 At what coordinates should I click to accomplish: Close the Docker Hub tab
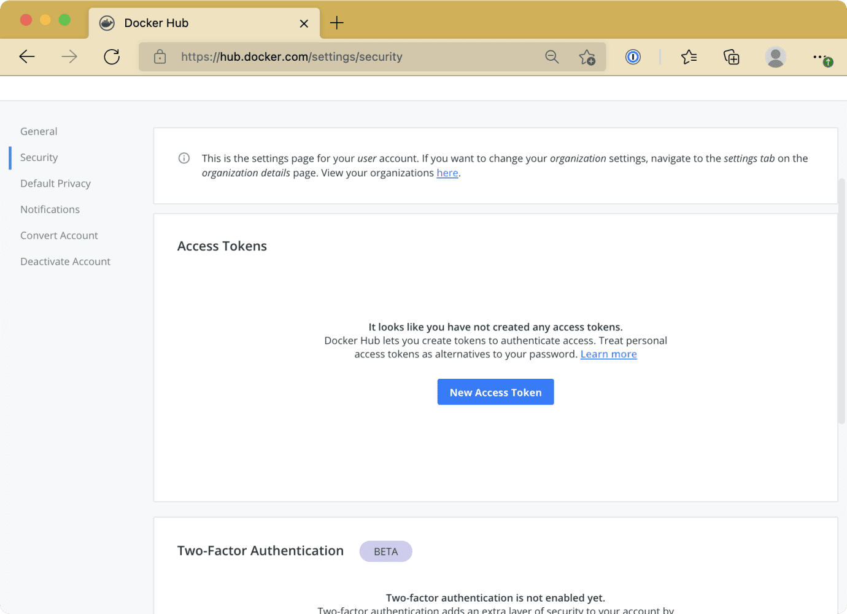(304, 23)
